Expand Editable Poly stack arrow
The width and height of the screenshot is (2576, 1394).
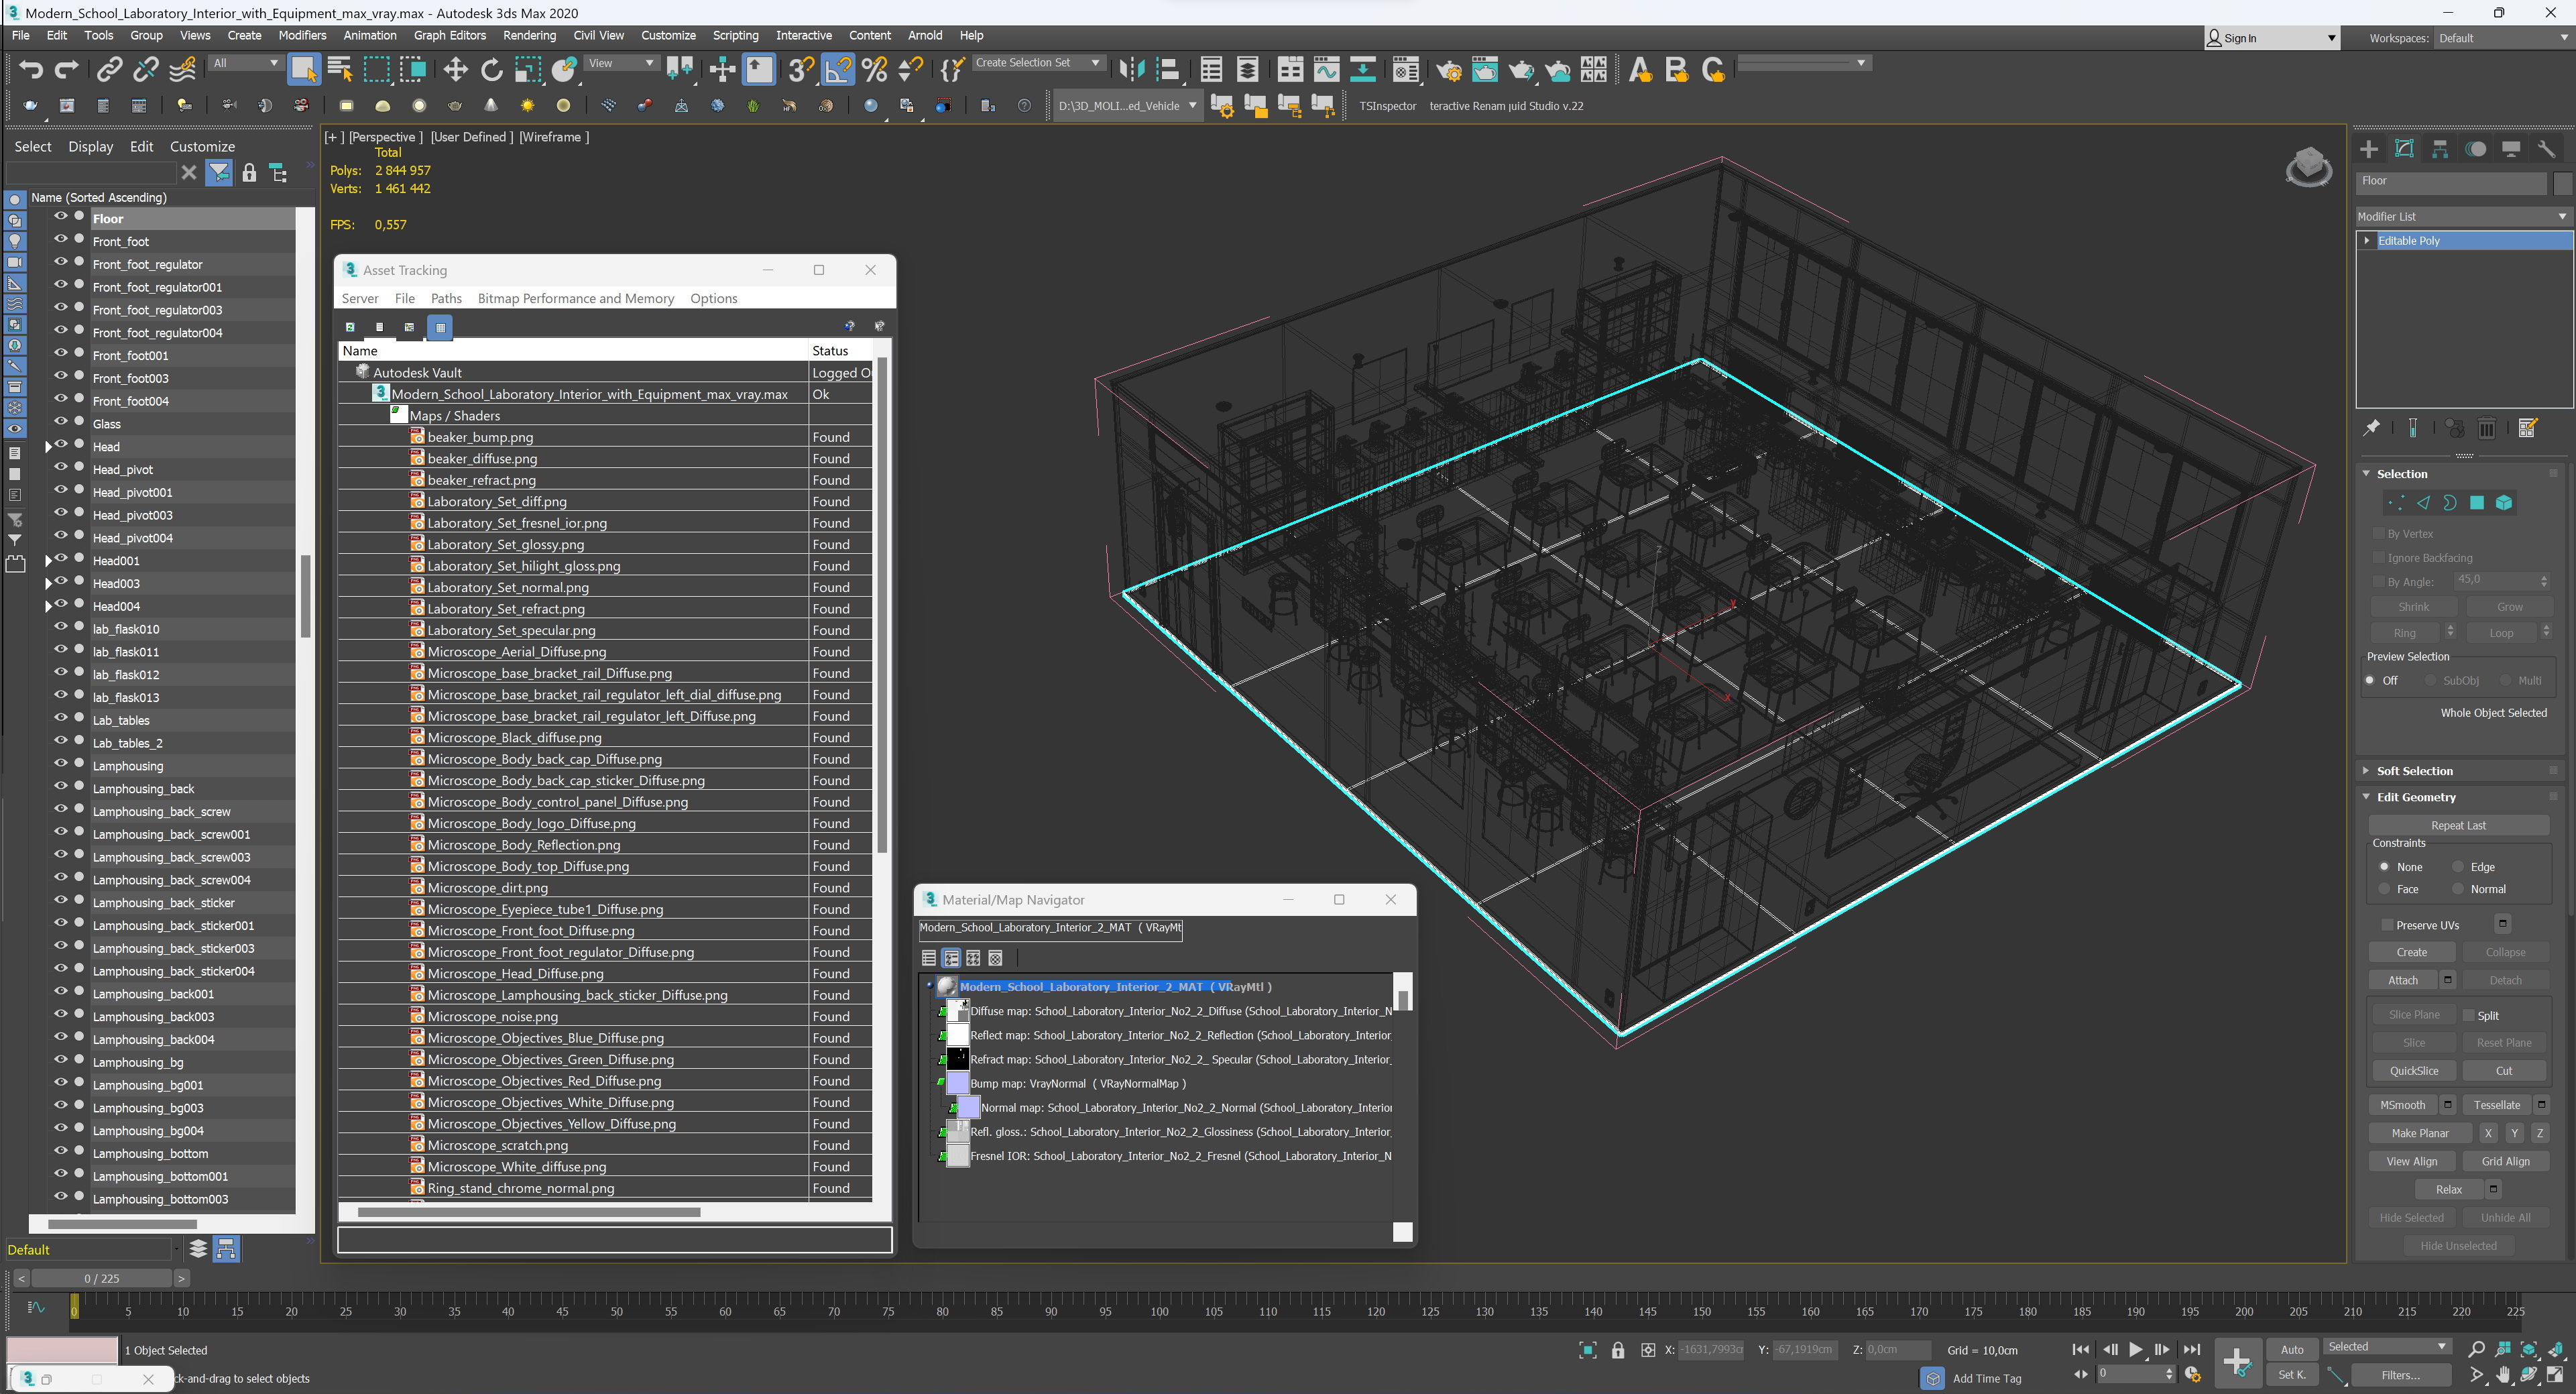pos(2366,240)
